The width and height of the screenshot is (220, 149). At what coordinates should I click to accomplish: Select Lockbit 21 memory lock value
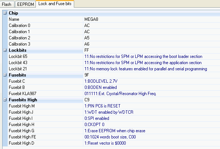click(152, 69)
